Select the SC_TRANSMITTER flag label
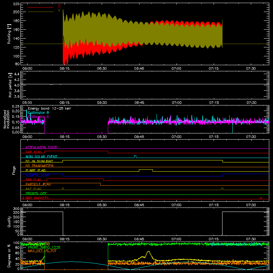273x273 pixels. 40,166
